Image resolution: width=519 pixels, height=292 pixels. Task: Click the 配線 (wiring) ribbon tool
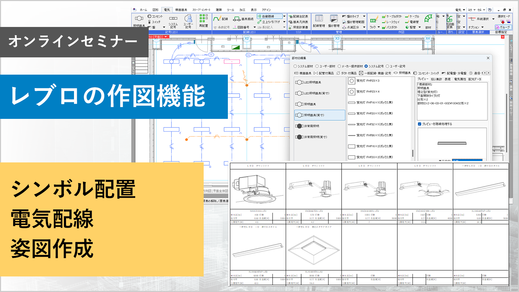pyautogui.click(x=220, y=19)
